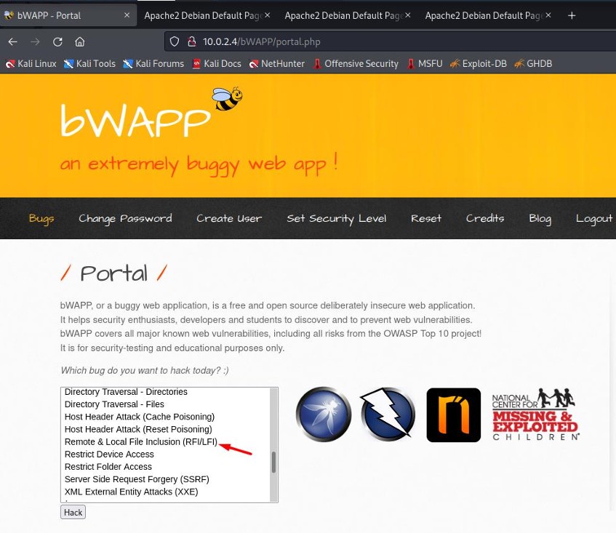Close the bWAPP - Portal tab
616x533 pixels.
tap(127, 15)
